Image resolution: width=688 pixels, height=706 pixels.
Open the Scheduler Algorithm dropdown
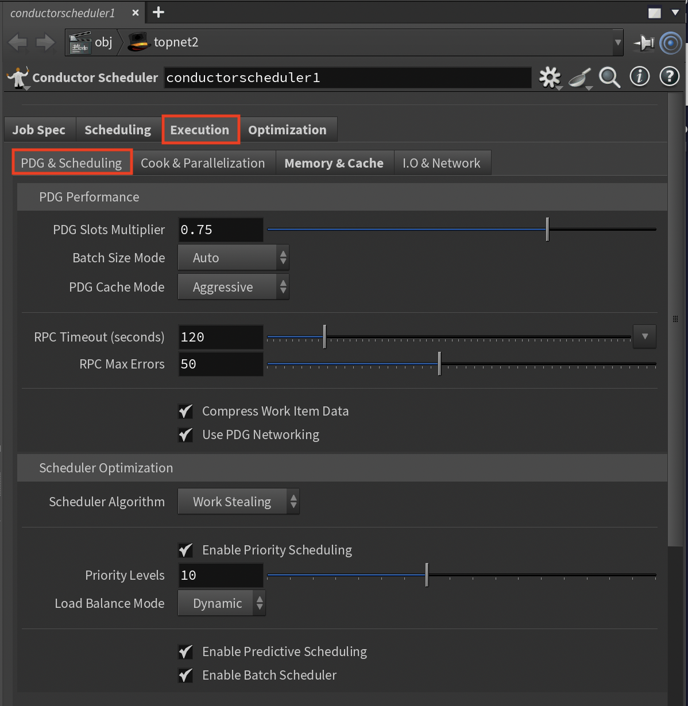[238, 502]
